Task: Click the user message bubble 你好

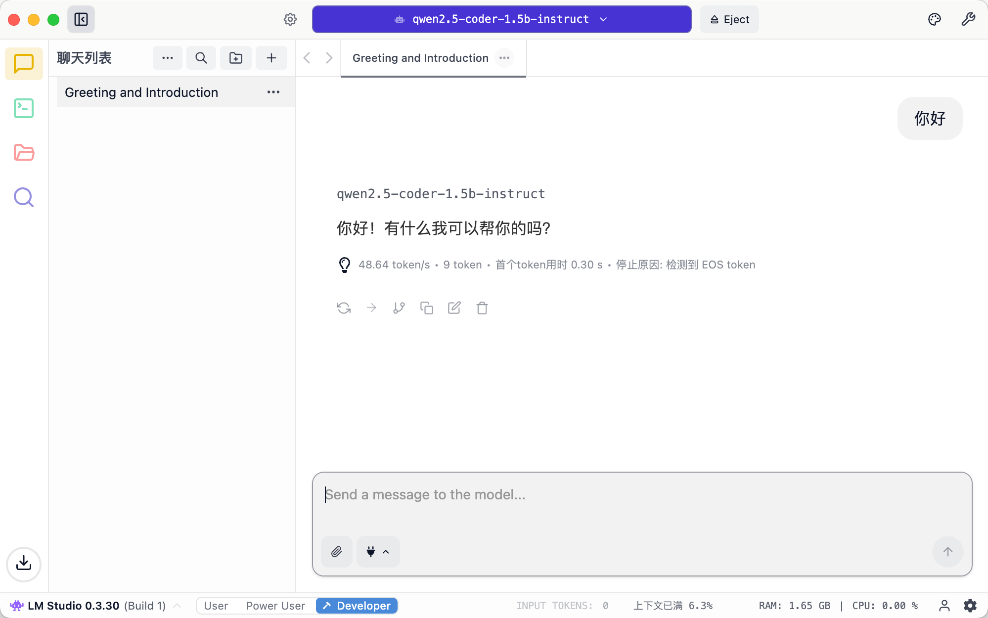Action: point(930,118)
